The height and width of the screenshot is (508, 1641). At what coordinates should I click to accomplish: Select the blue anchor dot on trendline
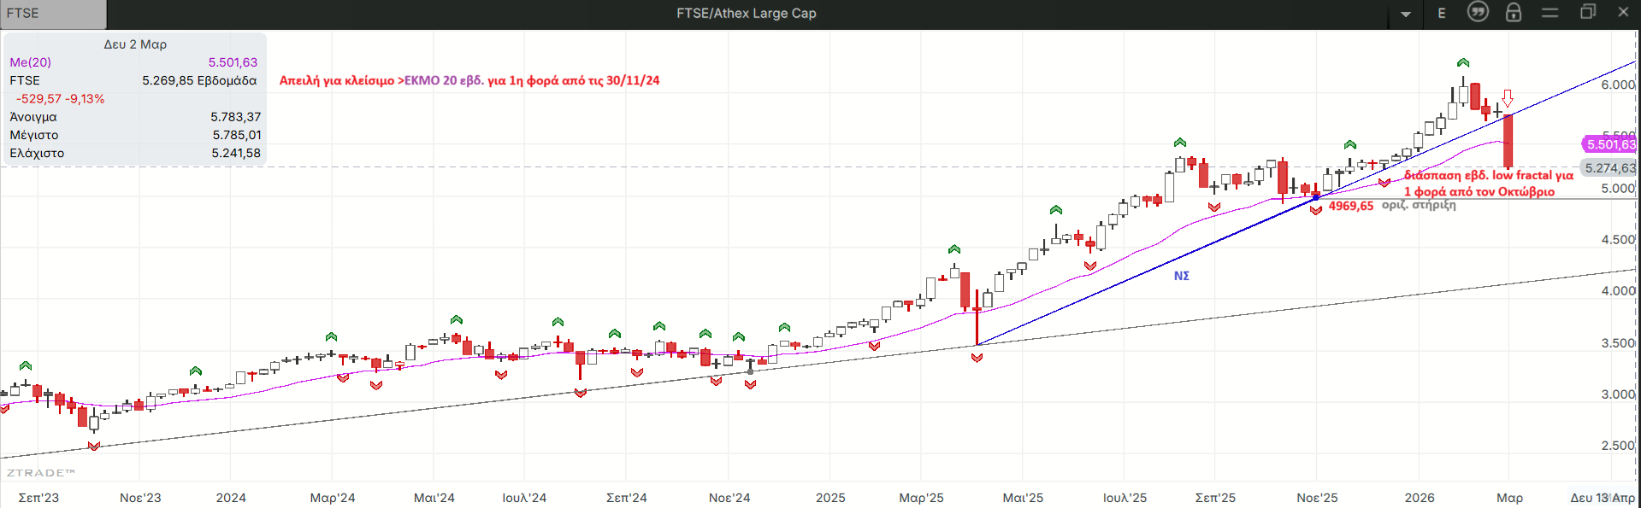[x=1316, y=196]
